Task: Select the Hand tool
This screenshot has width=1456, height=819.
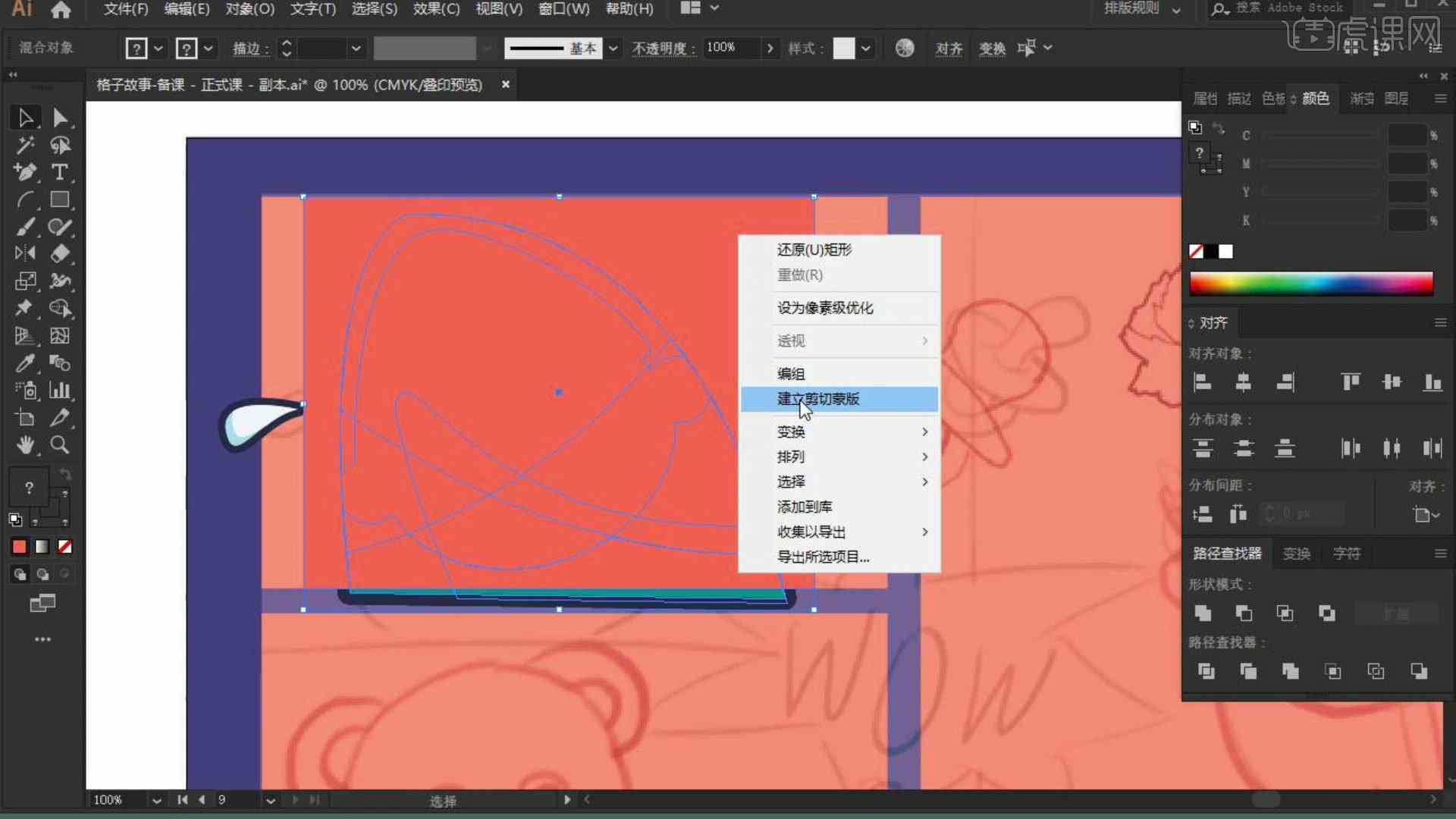Action: pos(24,445)
